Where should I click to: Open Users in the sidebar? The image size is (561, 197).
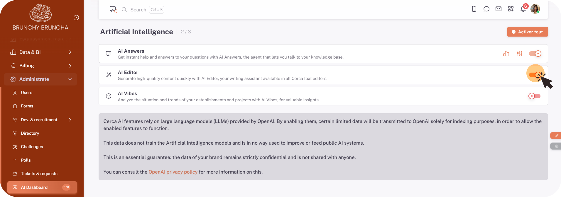(26, 92)
